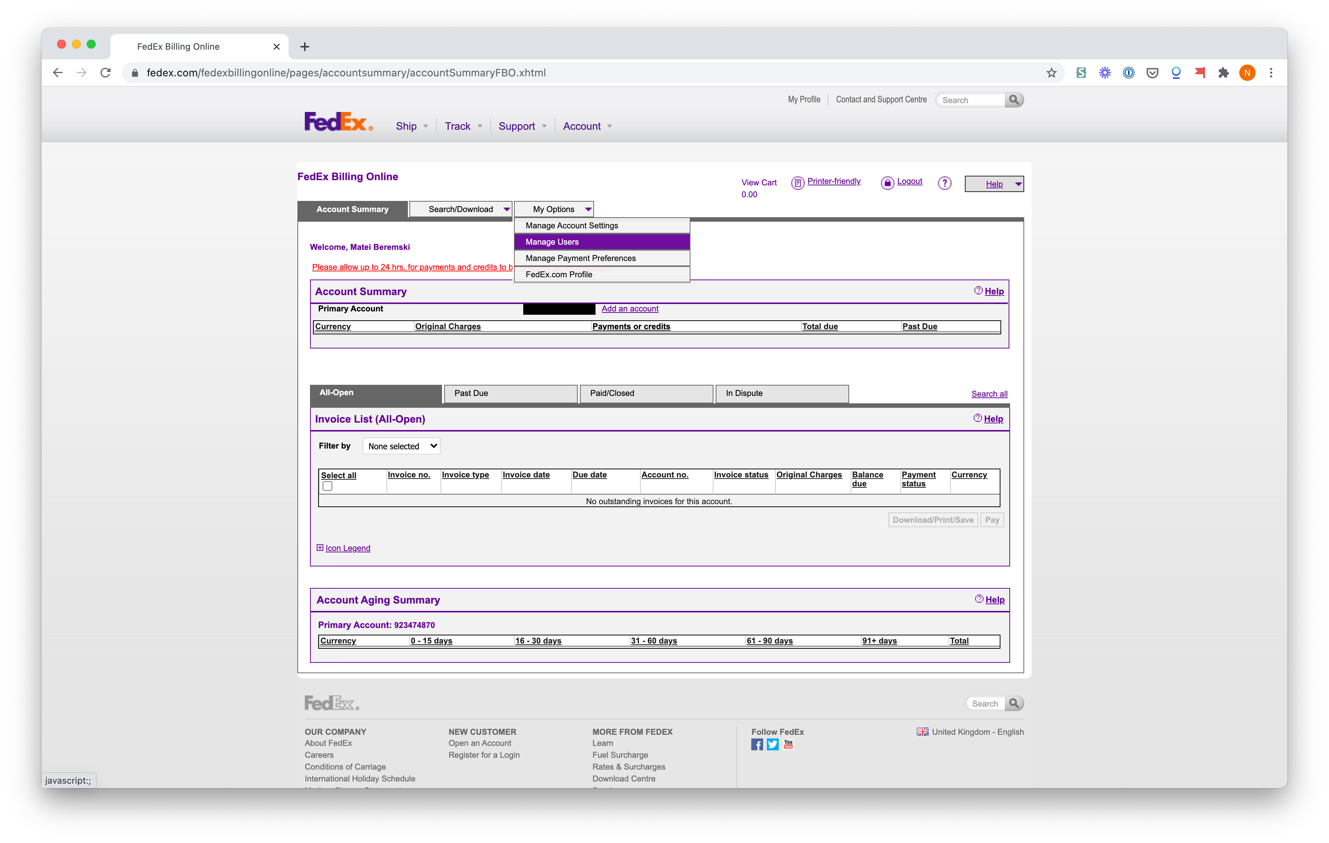Open the Filter by dropdown
This screenshot has width=1329, height=843.
tap(401, 446)
